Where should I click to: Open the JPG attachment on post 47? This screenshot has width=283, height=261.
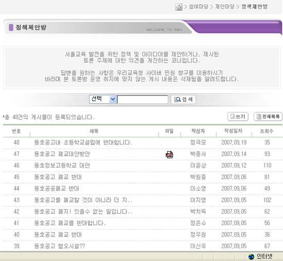coord(169,155)
